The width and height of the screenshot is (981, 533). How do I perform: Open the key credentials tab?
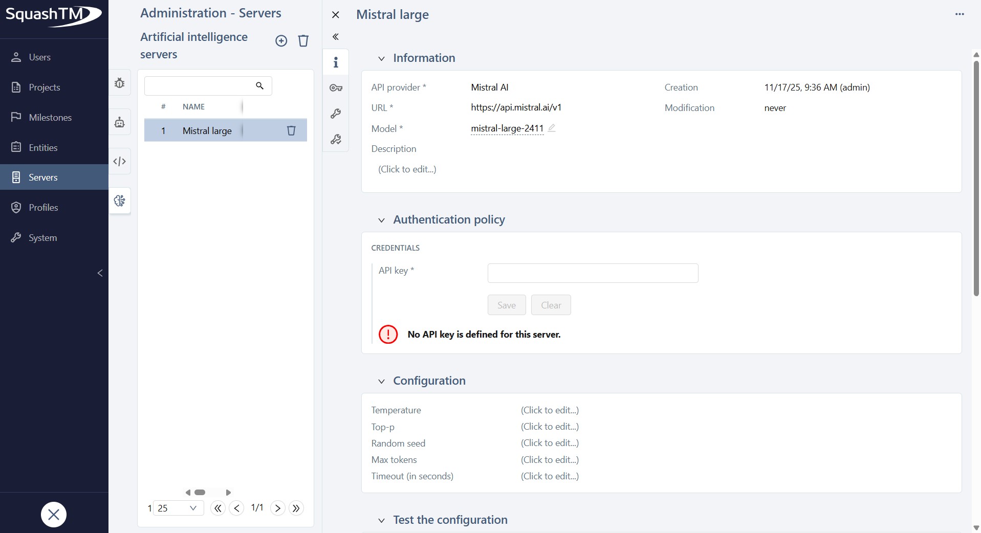[336, 88]
